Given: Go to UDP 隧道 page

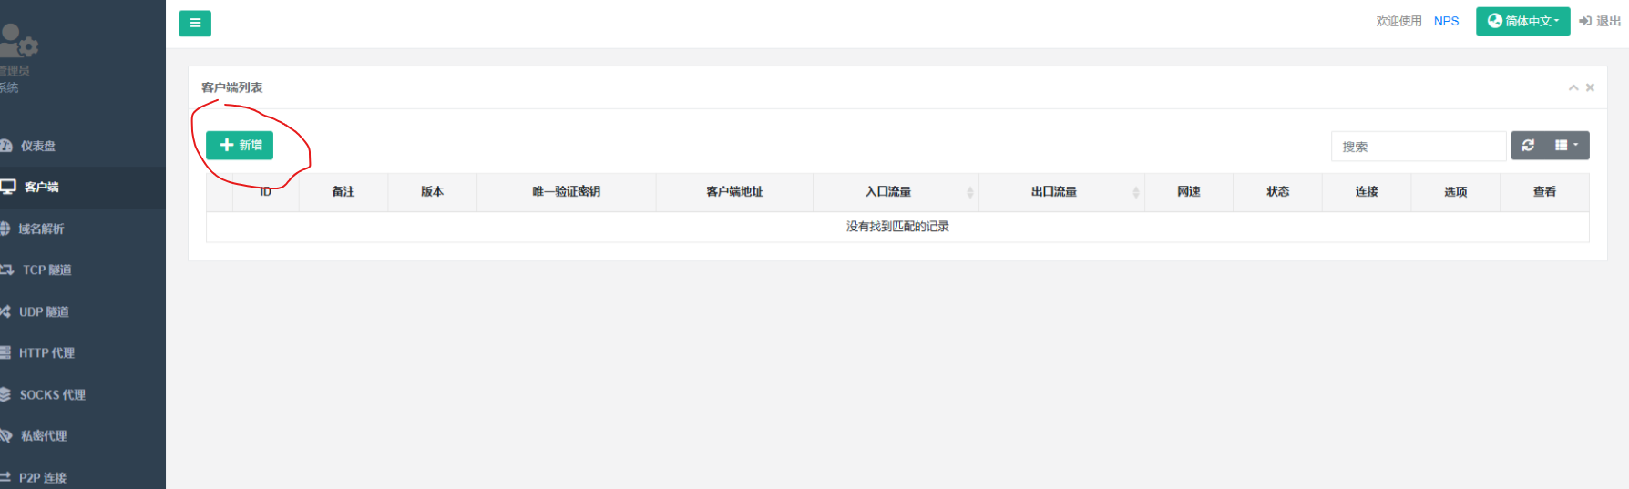Looking at the screenshot, I should pyautogui.click(x=44, y=311).
